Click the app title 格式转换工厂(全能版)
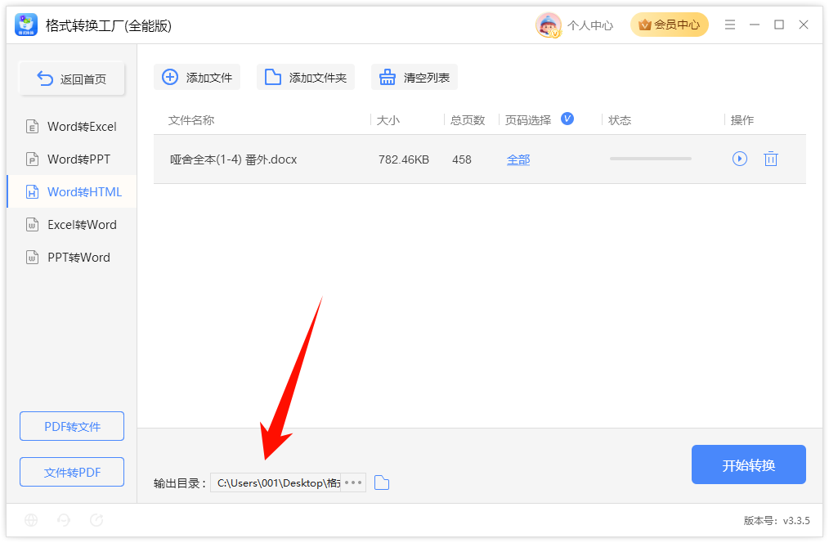829x543 pixels. coord(109,25)
